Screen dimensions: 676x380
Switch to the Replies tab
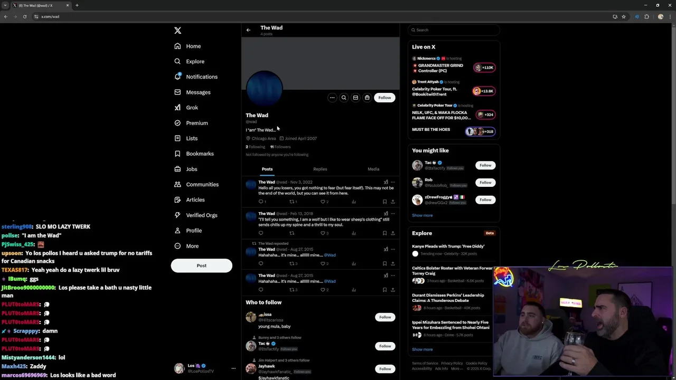[x=320, y=169]
